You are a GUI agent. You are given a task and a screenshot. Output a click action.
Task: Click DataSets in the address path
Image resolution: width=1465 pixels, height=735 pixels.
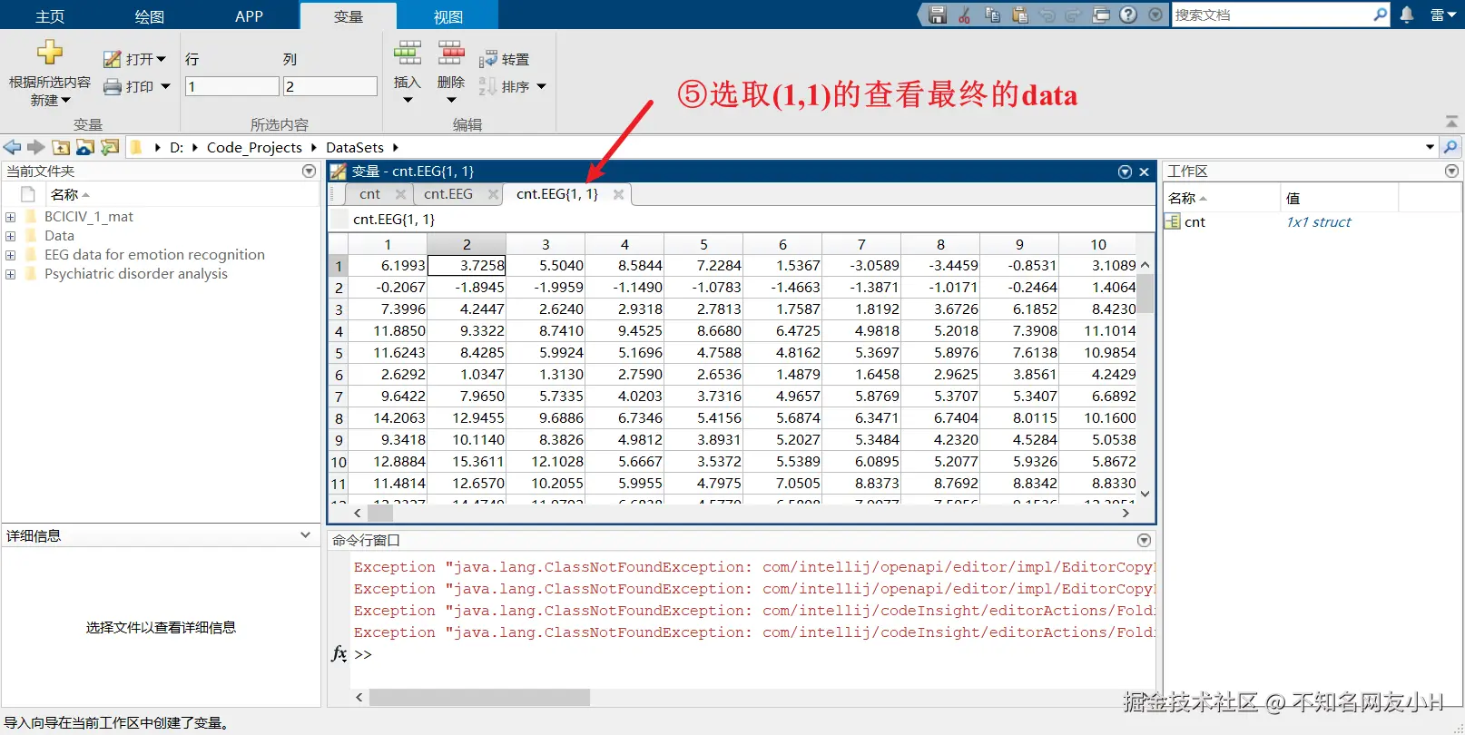point(355,147)
